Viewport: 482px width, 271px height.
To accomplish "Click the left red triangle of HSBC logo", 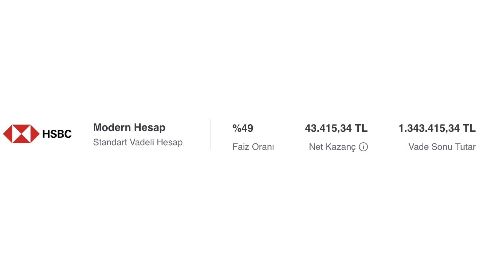I will (7, 134).
